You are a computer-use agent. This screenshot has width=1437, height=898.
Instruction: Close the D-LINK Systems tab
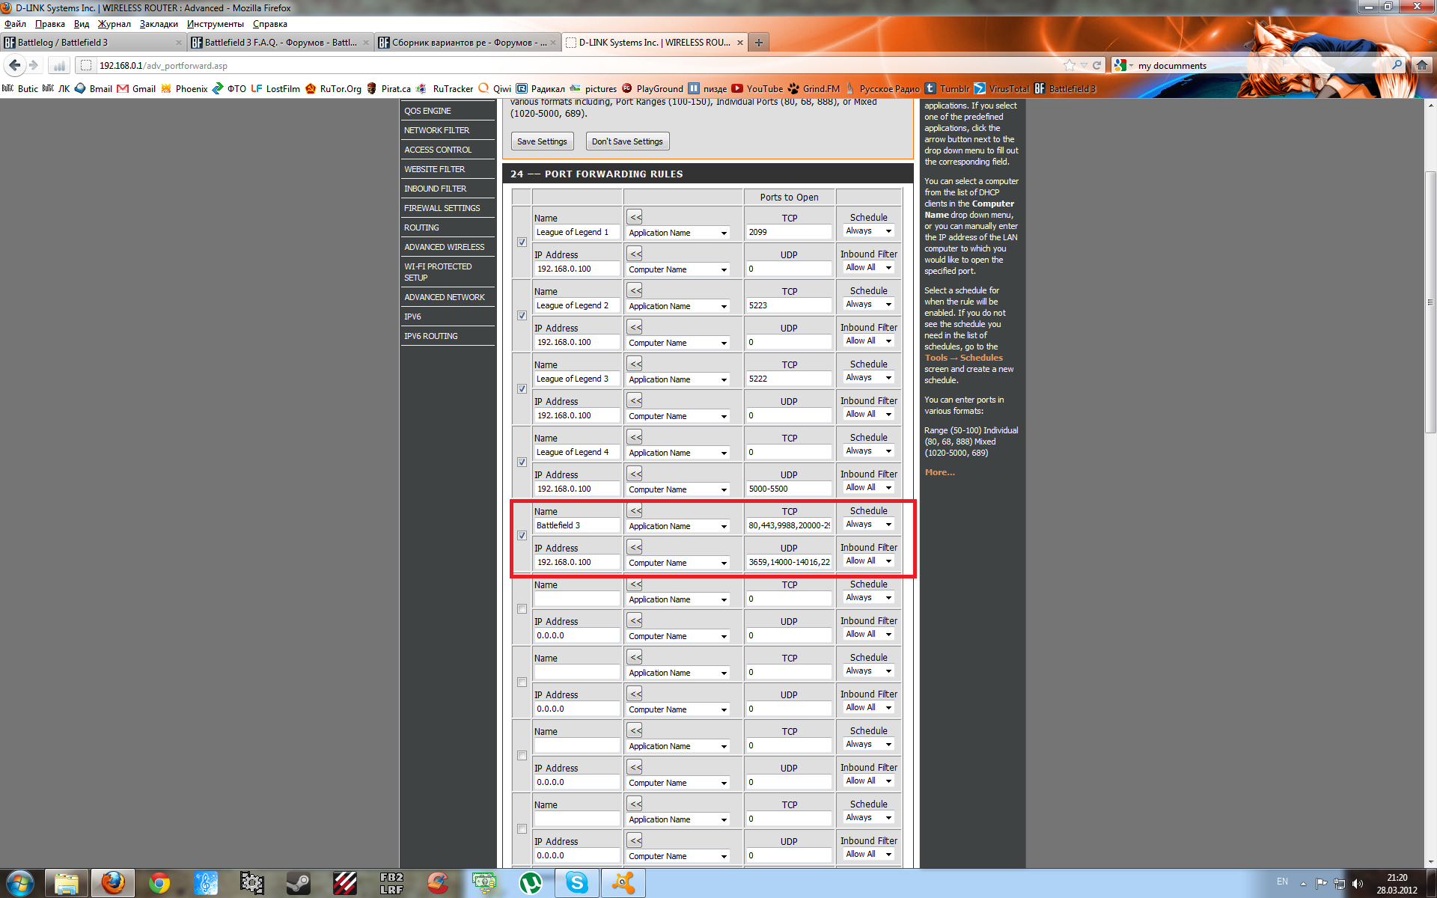tap(740, 43)
